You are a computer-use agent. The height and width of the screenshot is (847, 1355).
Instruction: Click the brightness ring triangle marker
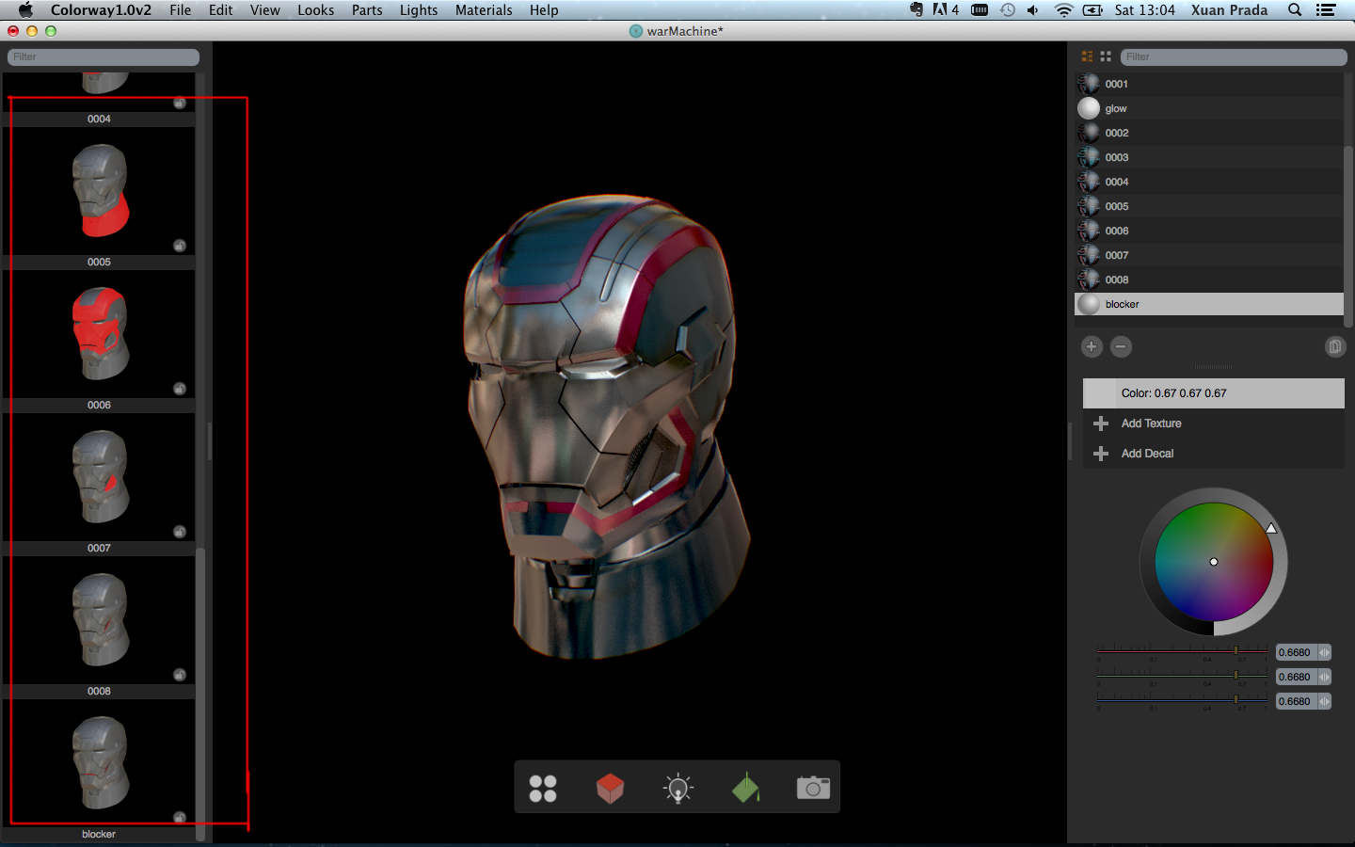1271,528
